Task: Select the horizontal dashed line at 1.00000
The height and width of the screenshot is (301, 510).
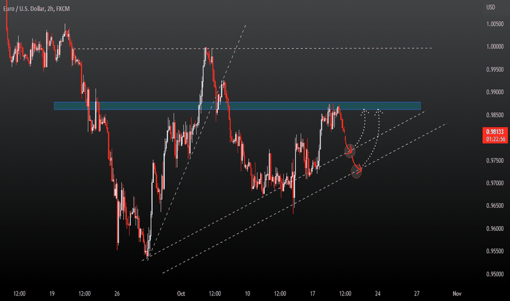Action: (x=254, y=49)
